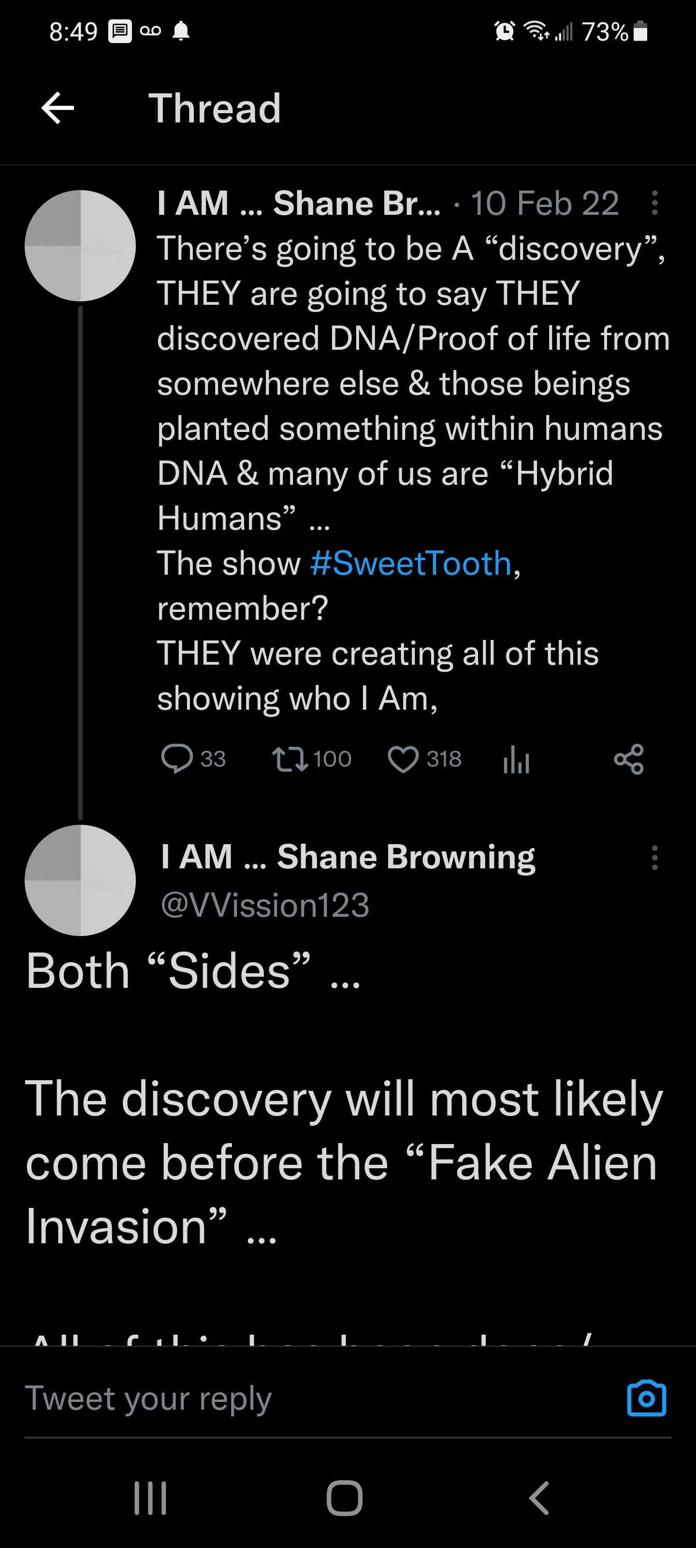Like the tweet with 318 hearts
This screenshot has width=696, height=1548.
pyautogui.click(x=403, y=759)
